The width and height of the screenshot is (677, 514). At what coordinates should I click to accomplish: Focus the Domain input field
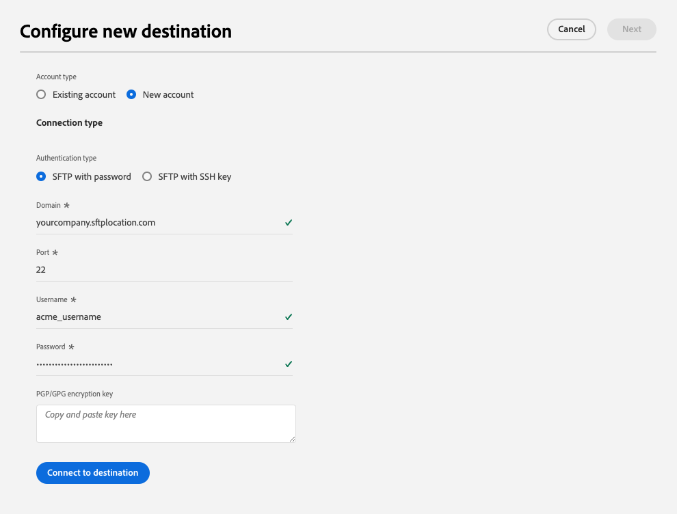157,223
